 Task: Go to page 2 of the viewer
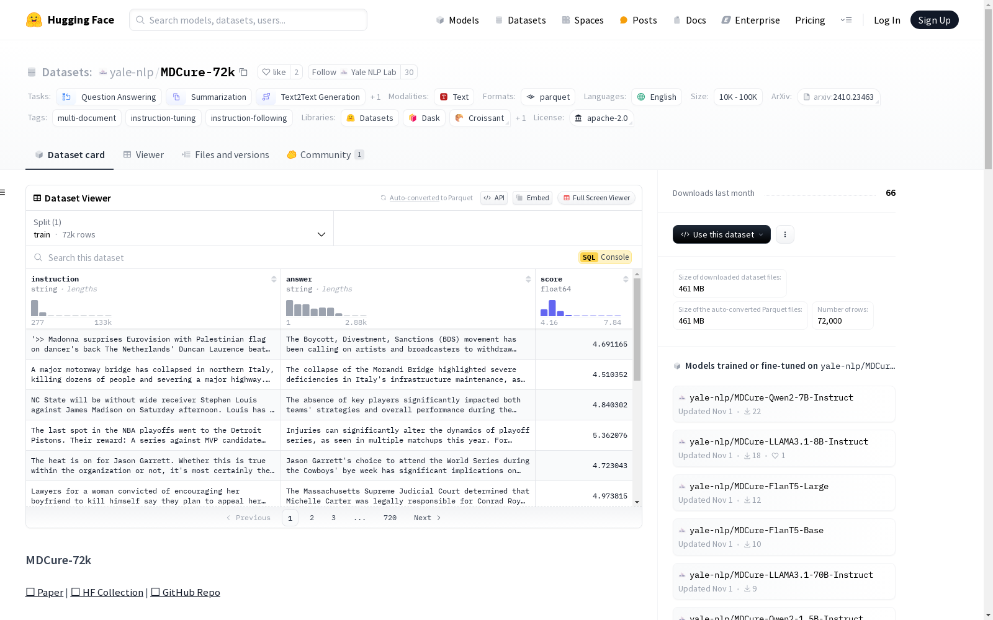click(x=312, y=518)
